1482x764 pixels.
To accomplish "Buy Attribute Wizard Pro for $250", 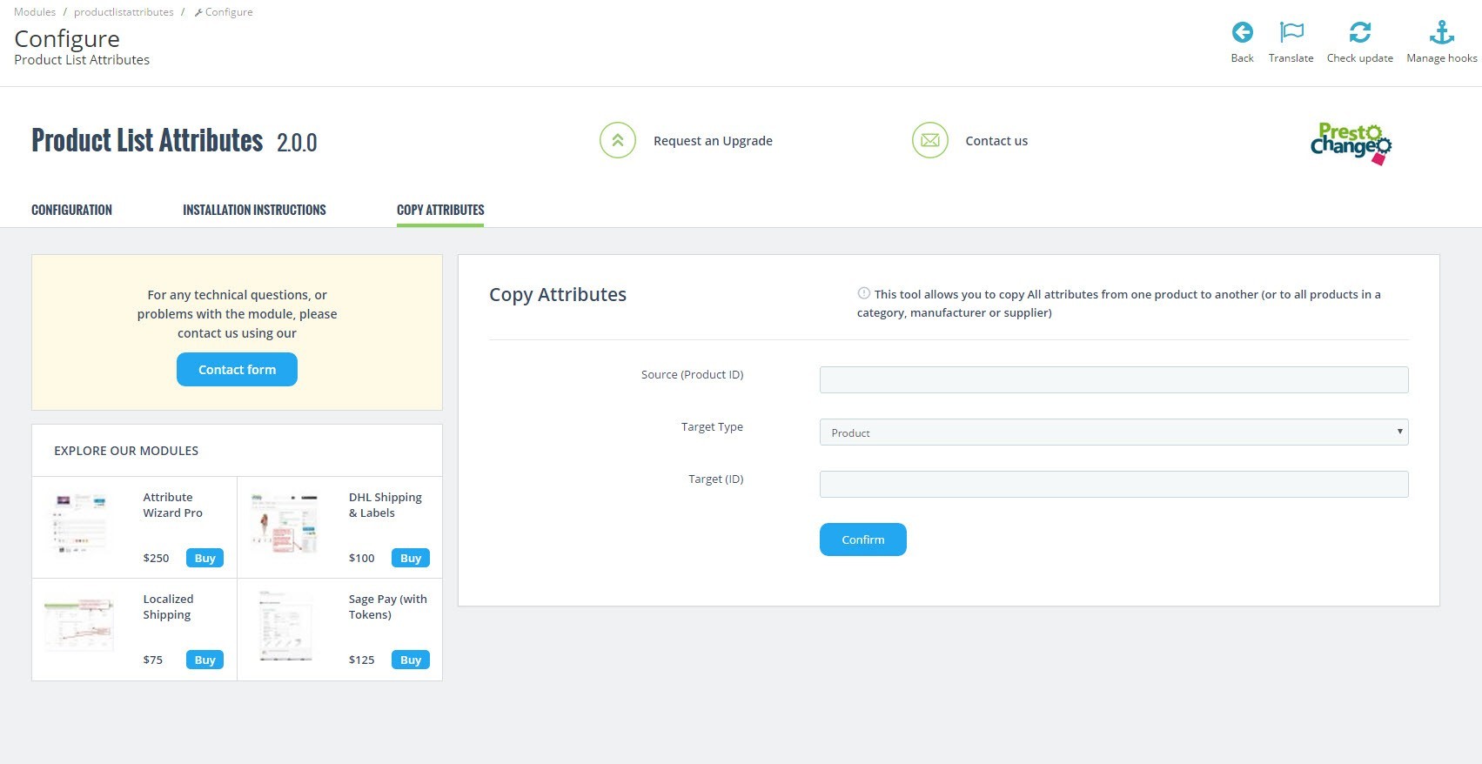I will coord(205,559).
